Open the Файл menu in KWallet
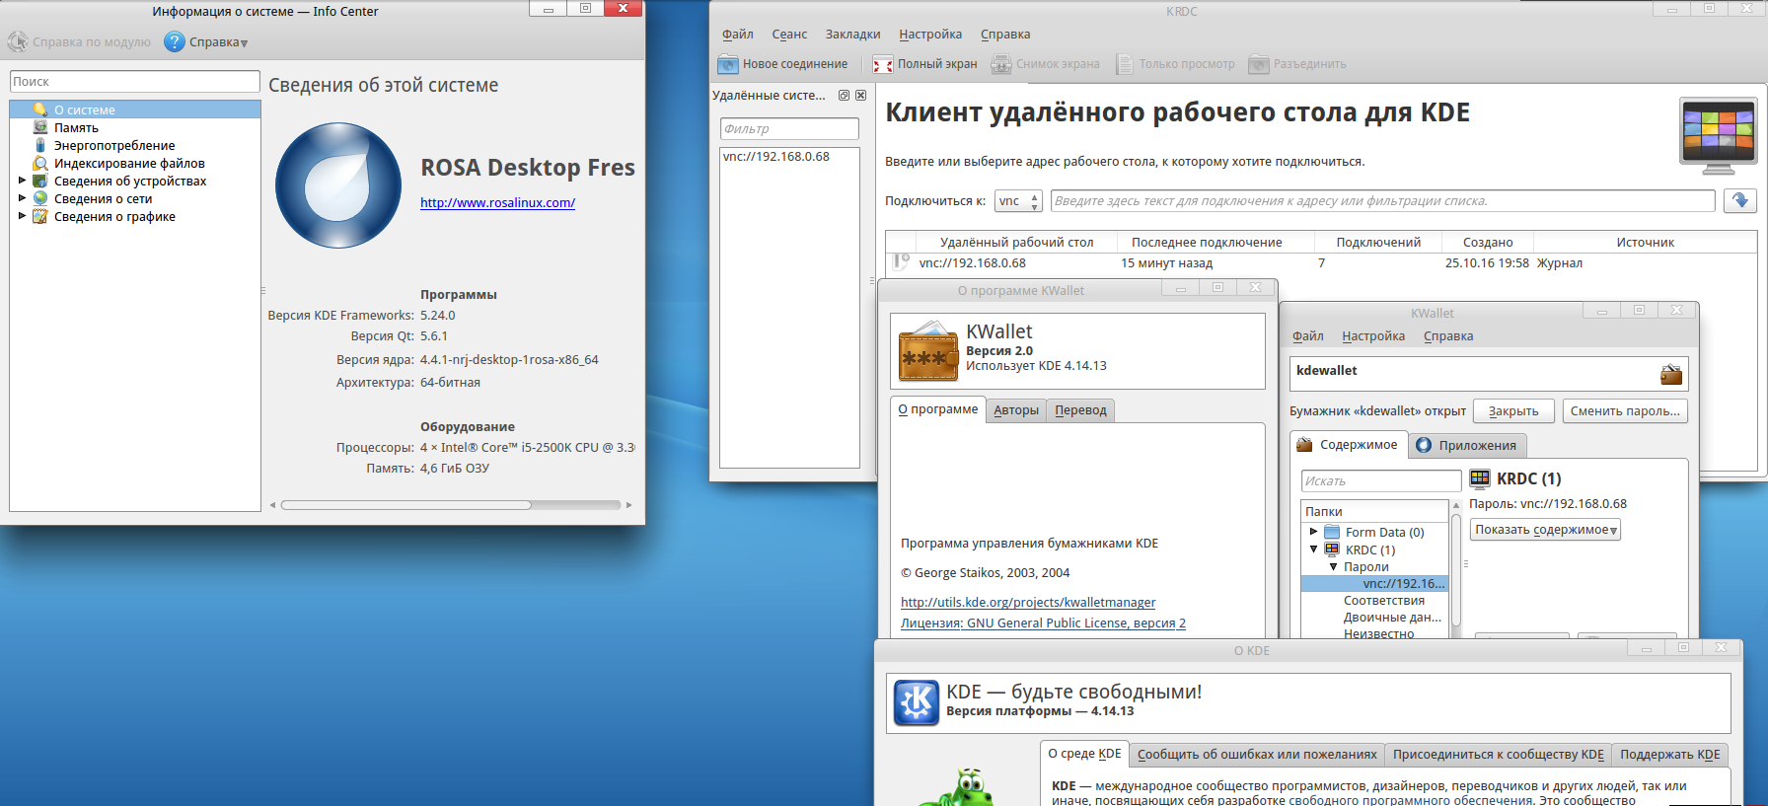This screenshot has height=806, width=1768. click(x=1308, y=336)
